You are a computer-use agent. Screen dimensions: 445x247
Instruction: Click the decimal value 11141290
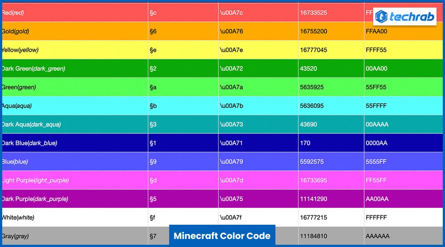pos(313,199)
